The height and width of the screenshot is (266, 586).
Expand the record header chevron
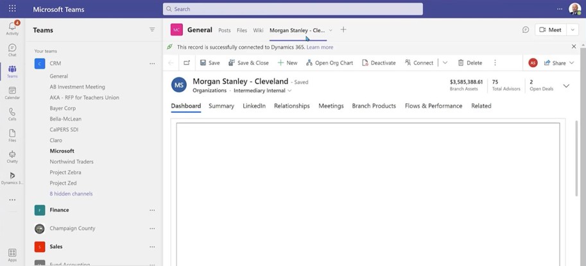coord(566,86)
